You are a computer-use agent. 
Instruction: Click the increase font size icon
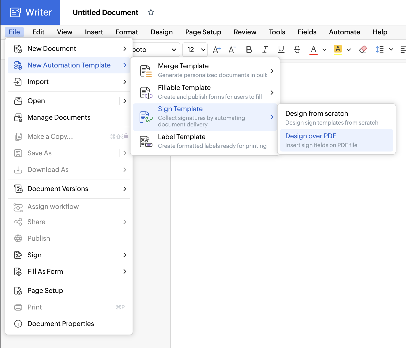point(217,49)
